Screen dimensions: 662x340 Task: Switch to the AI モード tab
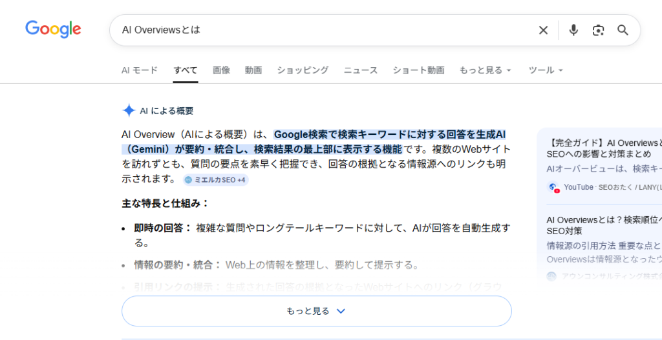(x=139, y=70)
